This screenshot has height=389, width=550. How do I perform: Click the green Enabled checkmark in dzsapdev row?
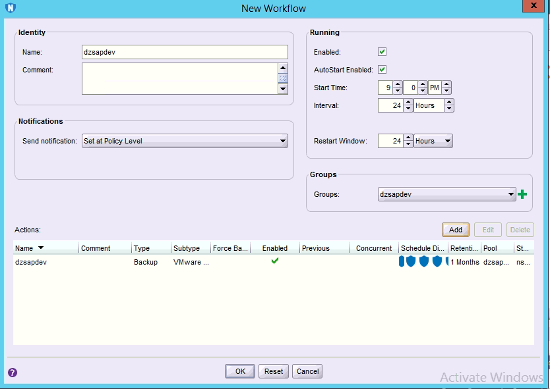click(x=275, y=261)
